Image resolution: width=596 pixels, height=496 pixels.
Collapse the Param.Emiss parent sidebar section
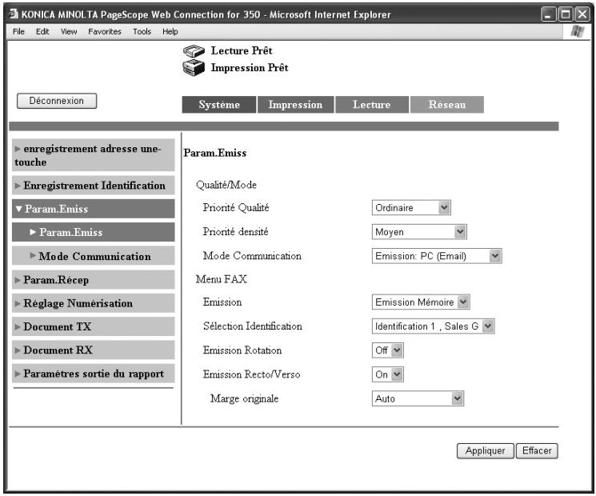(x=93, y=209)
